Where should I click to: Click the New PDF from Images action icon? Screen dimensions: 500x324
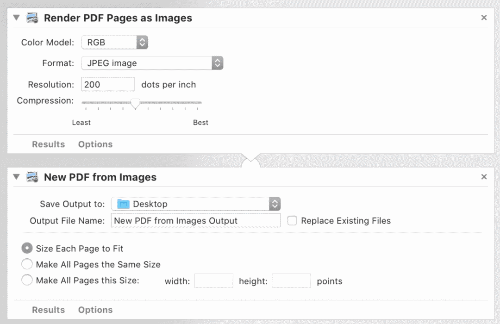tap(32, 177)
